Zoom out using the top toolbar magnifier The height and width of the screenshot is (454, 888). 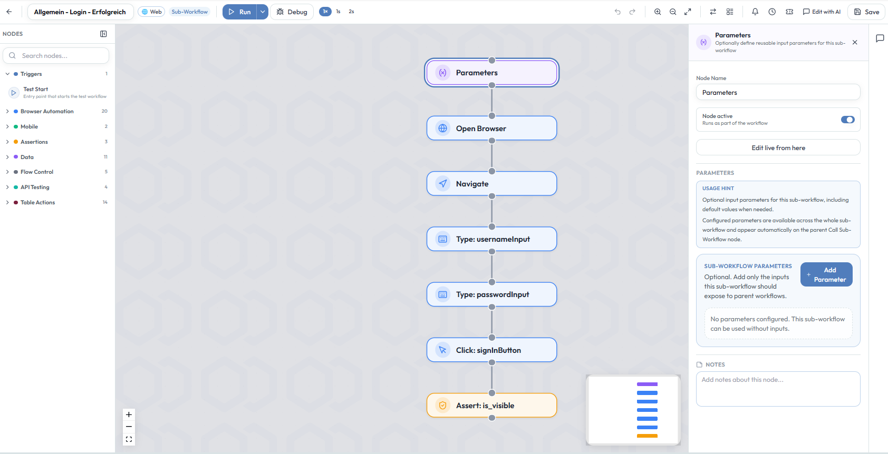click(x=673, y=12)
